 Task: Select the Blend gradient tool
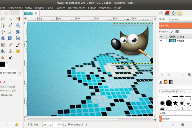[3, 45]
